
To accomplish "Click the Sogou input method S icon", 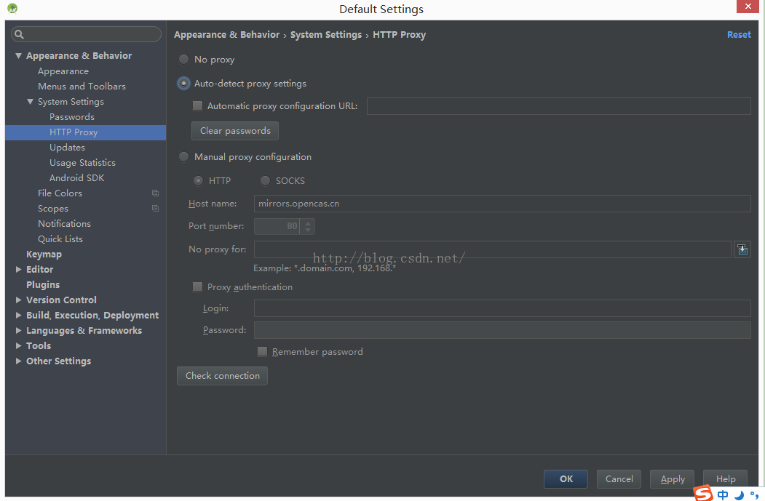I will [703, 493].
